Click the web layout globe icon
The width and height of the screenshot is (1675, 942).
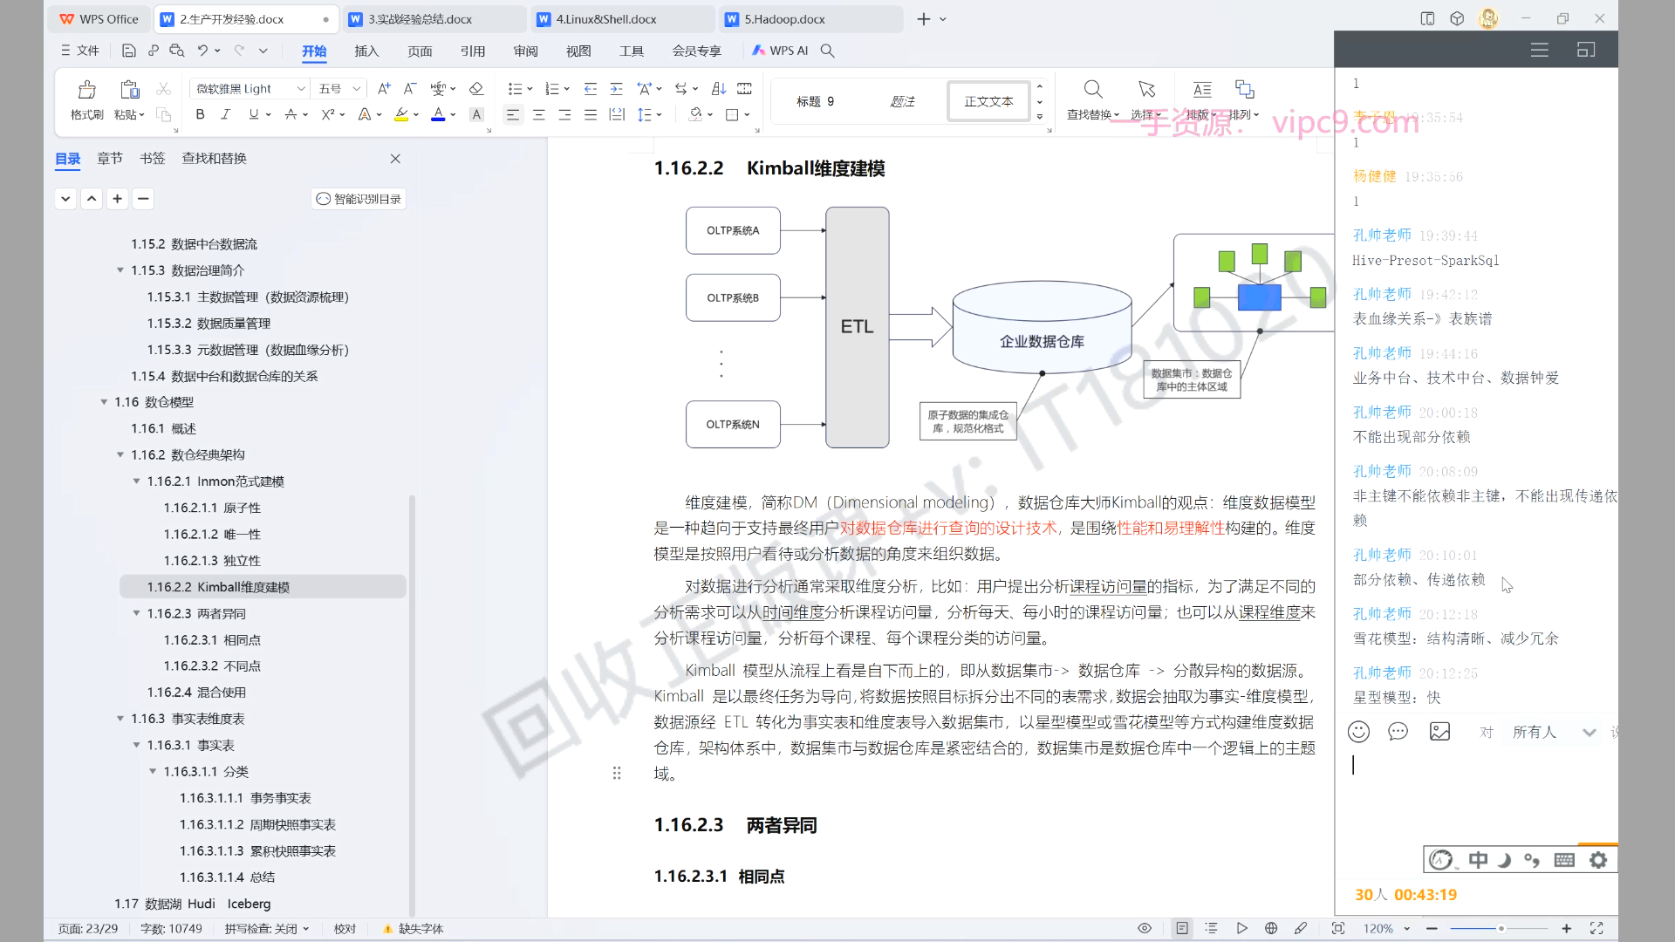(x=1271, y=928)
